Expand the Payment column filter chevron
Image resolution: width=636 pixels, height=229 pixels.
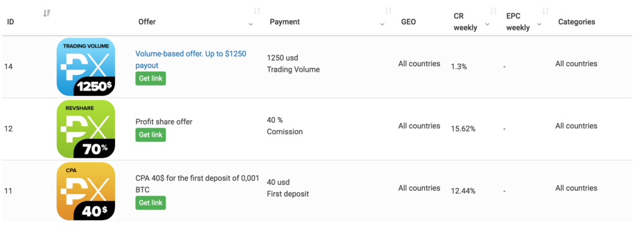pyautogui.click(x=382, y=24)
